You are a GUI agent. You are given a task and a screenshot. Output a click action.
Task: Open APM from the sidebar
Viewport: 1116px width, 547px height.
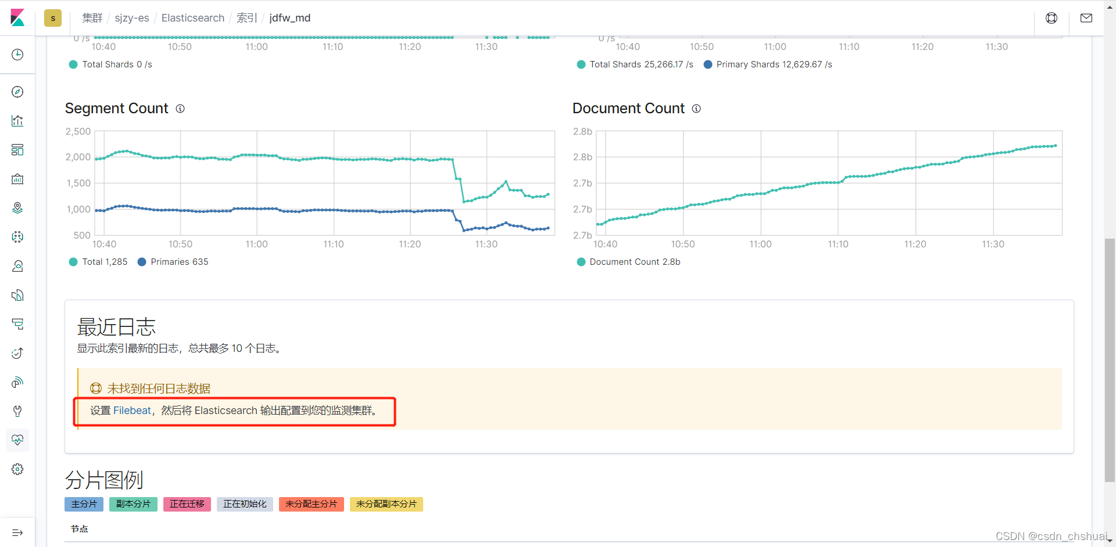coord(17,324)
